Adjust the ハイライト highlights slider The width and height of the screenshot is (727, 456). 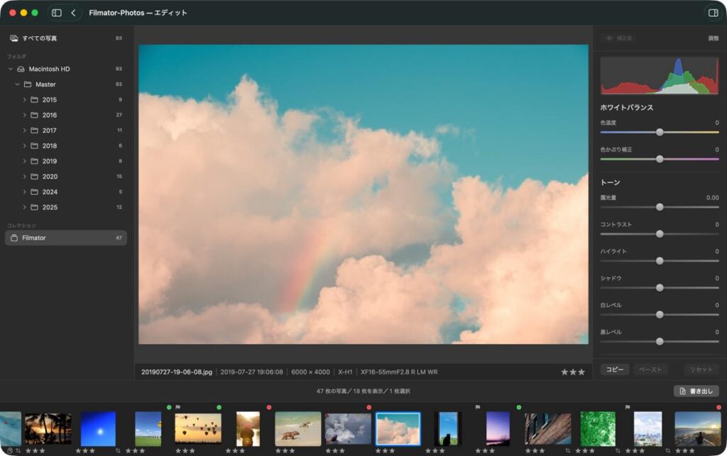660,261
